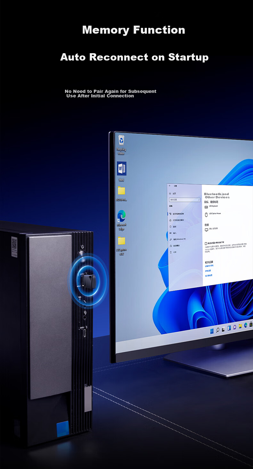Select Printers and scanners sidebar item
The width and height of the screenshot is (253, 469).
click(x=176, y=220)
